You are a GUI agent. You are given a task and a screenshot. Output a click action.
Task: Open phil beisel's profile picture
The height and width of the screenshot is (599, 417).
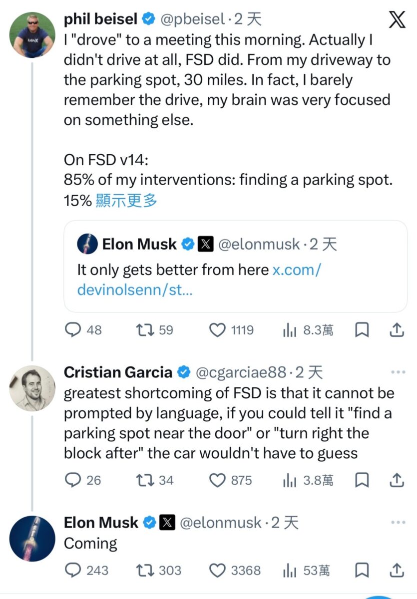coord(32,35)
